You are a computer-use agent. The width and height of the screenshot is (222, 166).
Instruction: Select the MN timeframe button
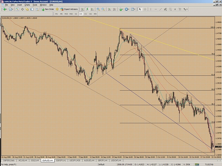tap(95, 14)
